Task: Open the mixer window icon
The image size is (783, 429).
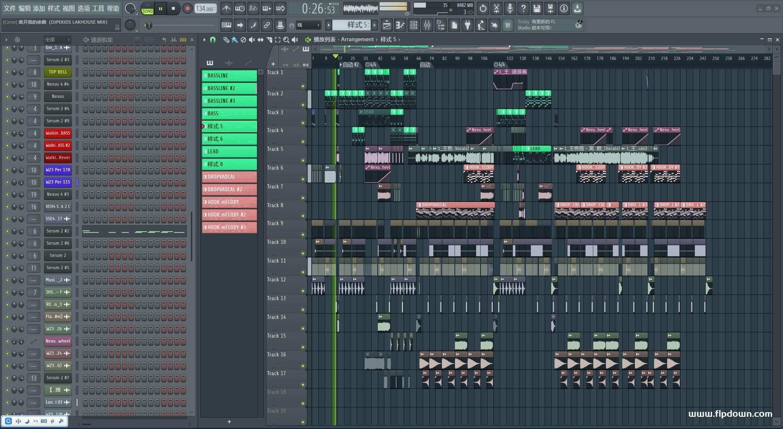Action: (x=427, y=25)
